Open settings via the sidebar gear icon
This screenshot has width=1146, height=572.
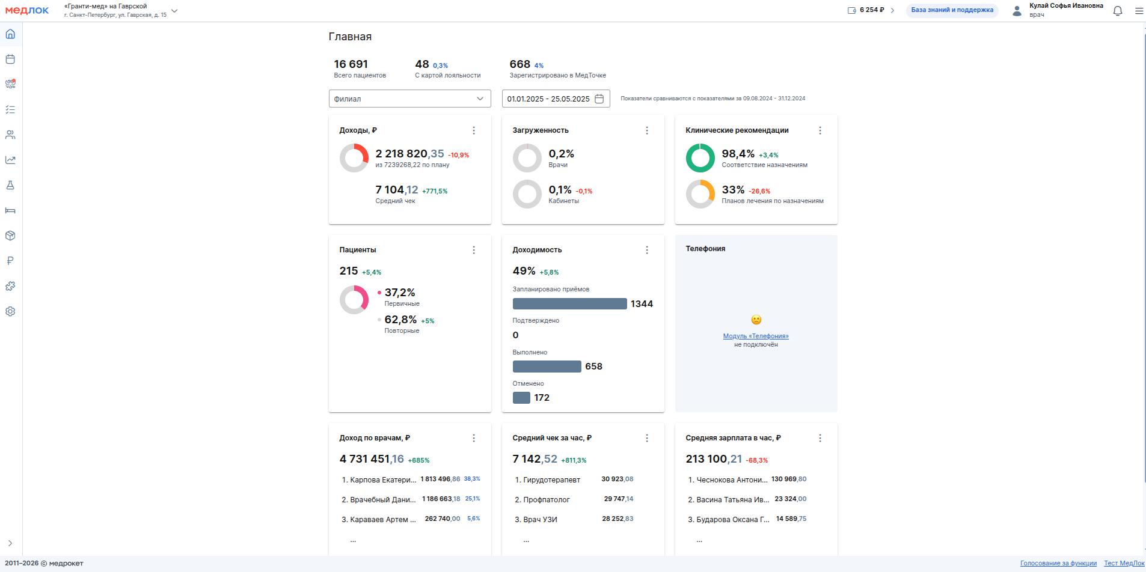10,312
